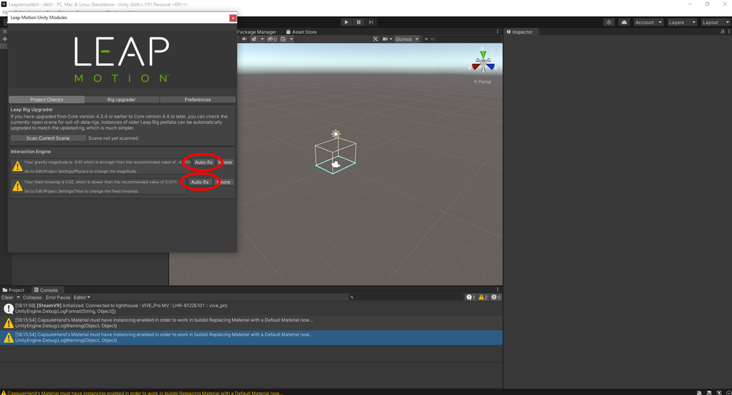Switch to the Package Manager tab
Image resolution: width=732 pixels, height=395 pixels.
click(x=257, y=32)
